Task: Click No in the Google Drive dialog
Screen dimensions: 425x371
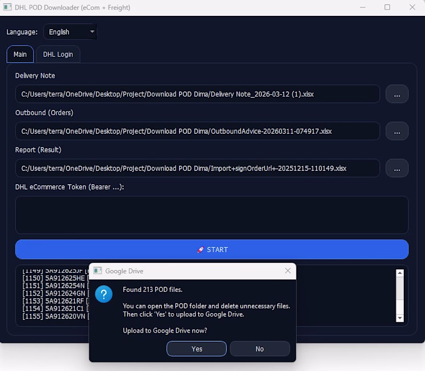Action: click(260, 349)
